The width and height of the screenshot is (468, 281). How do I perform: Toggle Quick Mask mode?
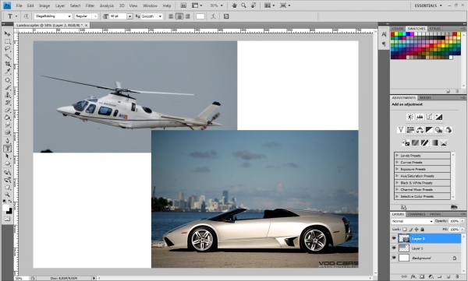(7, 219)
